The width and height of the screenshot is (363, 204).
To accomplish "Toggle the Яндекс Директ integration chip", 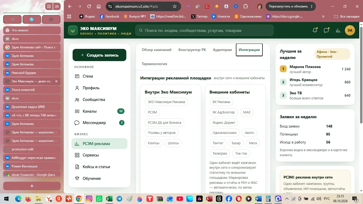I will pos(224,122).
